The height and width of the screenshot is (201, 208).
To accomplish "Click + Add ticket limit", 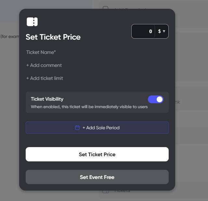I will point(45,78).
